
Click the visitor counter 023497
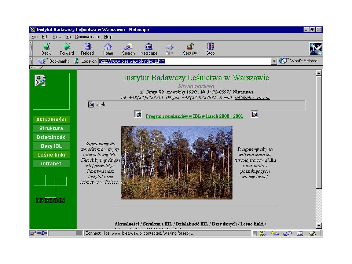50,201
